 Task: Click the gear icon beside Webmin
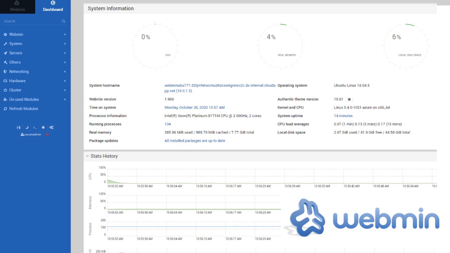(x=5, y=34)
